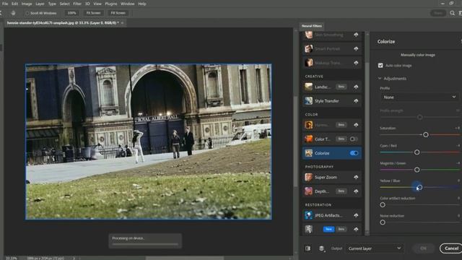Open the Output dropdown showing Current layer

[375, 248]
